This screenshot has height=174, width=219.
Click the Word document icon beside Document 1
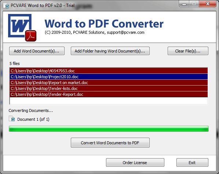pos(12,119)
